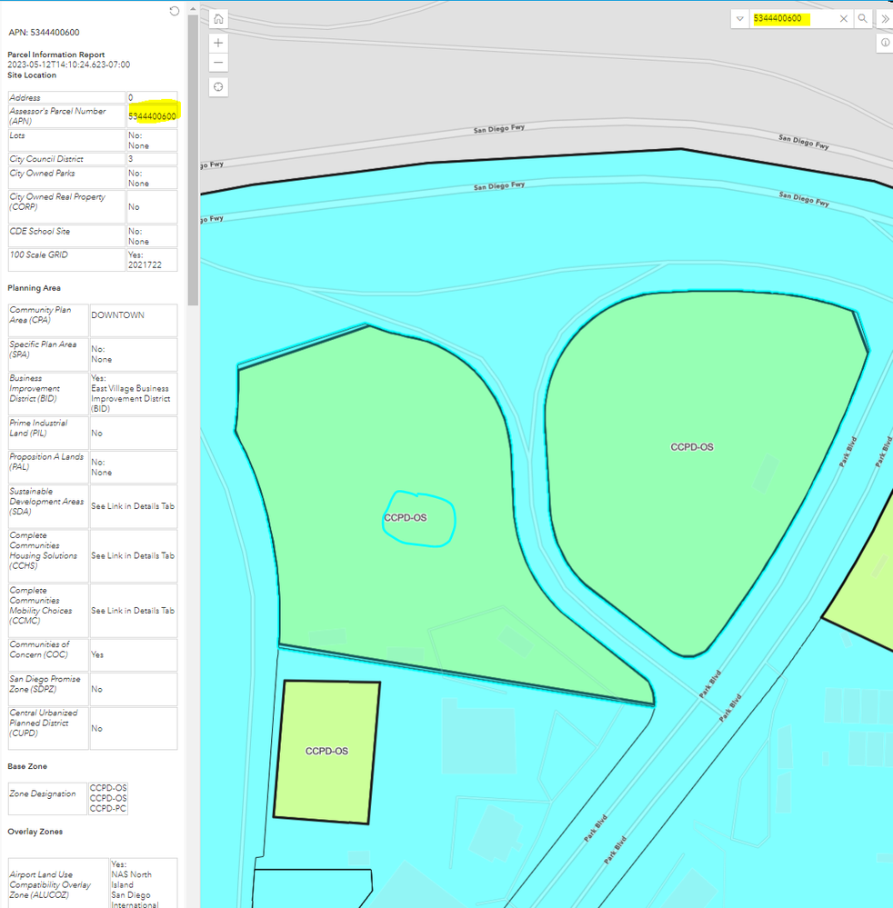Click the info icon at right edge

(x=885, y=43)
